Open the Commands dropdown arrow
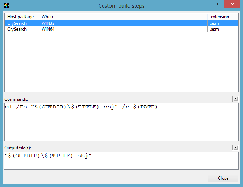 (x=235, y=99)
